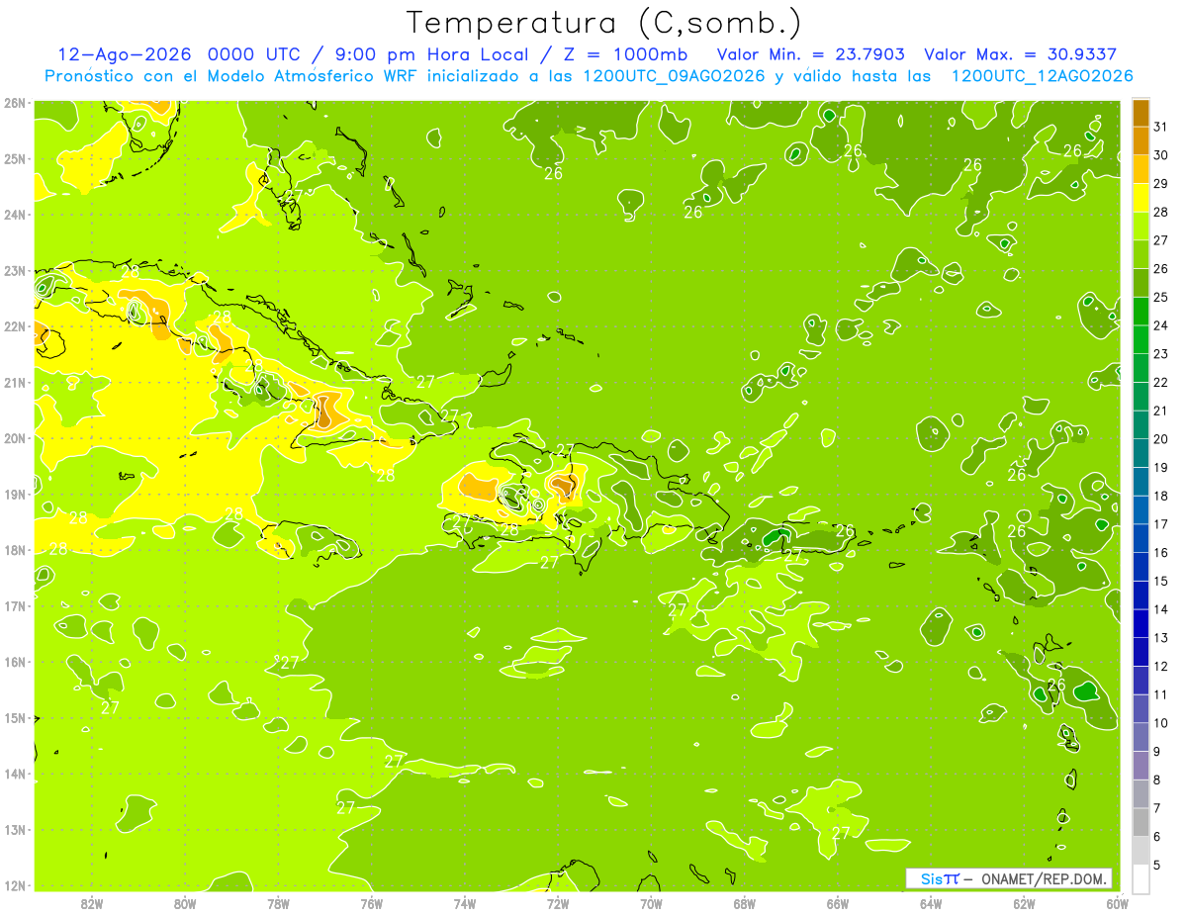Click the orange legend swatch between 29 and 30

[x=1141, y=169]
